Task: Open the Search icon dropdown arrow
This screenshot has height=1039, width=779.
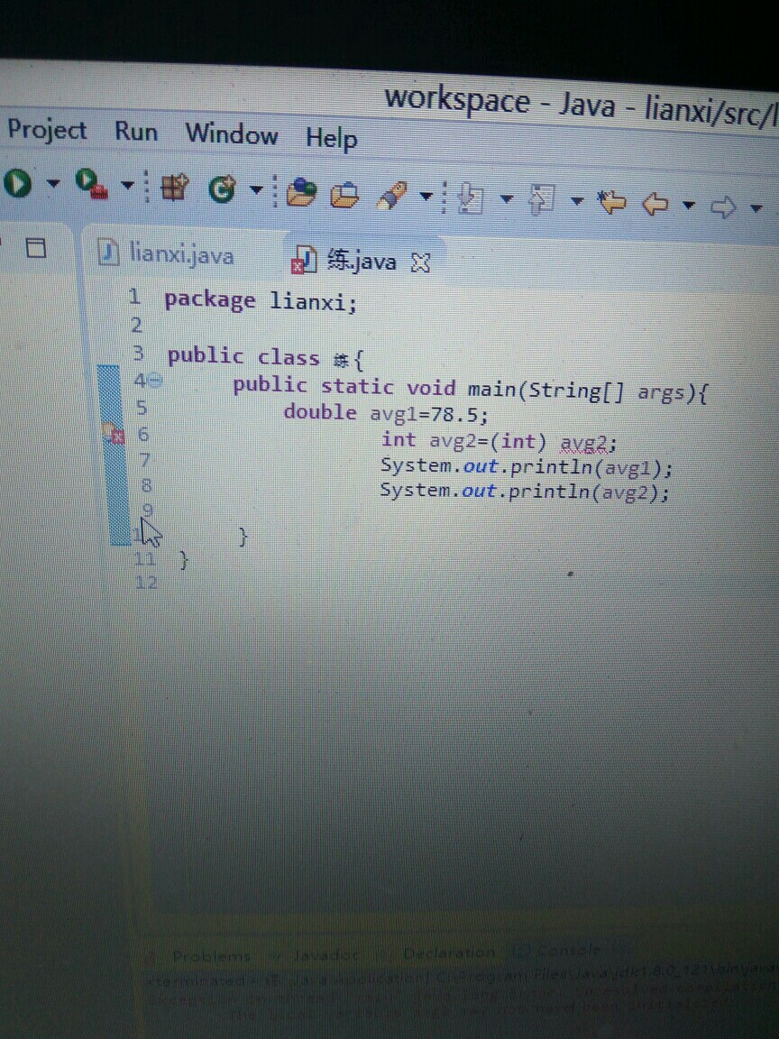Action: click(x=426, y=196)
